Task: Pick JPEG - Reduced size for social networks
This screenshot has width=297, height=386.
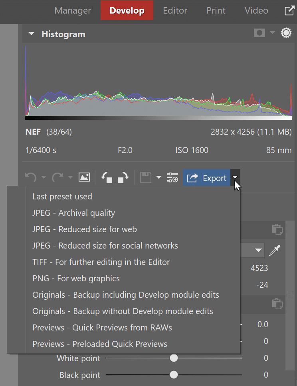Action: (105, 246)
